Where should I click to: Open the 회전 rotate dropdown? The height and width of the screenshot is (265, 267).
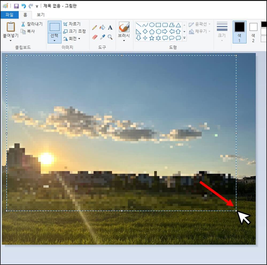(x=72, y=39)
